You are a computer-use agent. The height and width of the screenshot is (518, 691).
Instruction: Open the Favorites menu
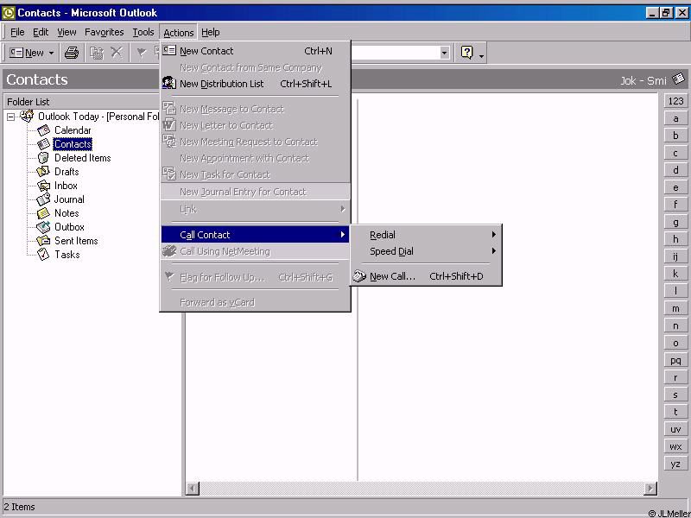point(104,32)
